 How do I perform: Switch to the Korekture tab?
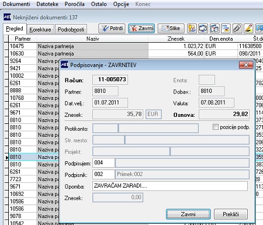40,29
